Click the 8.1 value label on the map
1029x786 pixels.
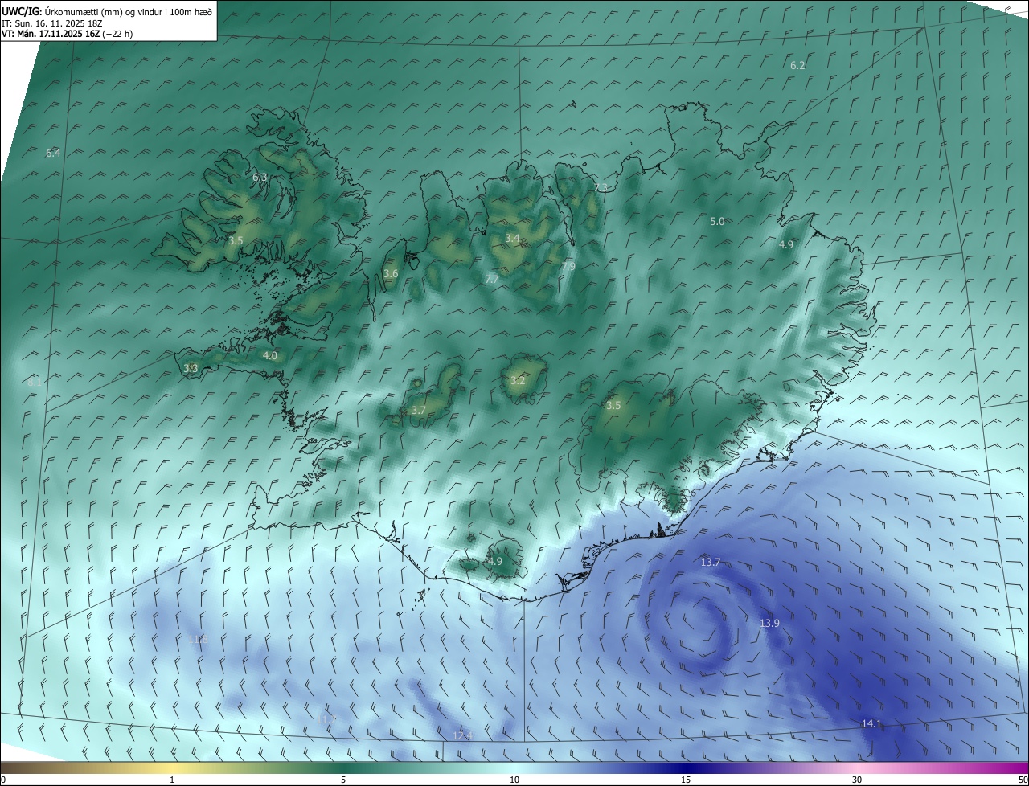[35, 383]
